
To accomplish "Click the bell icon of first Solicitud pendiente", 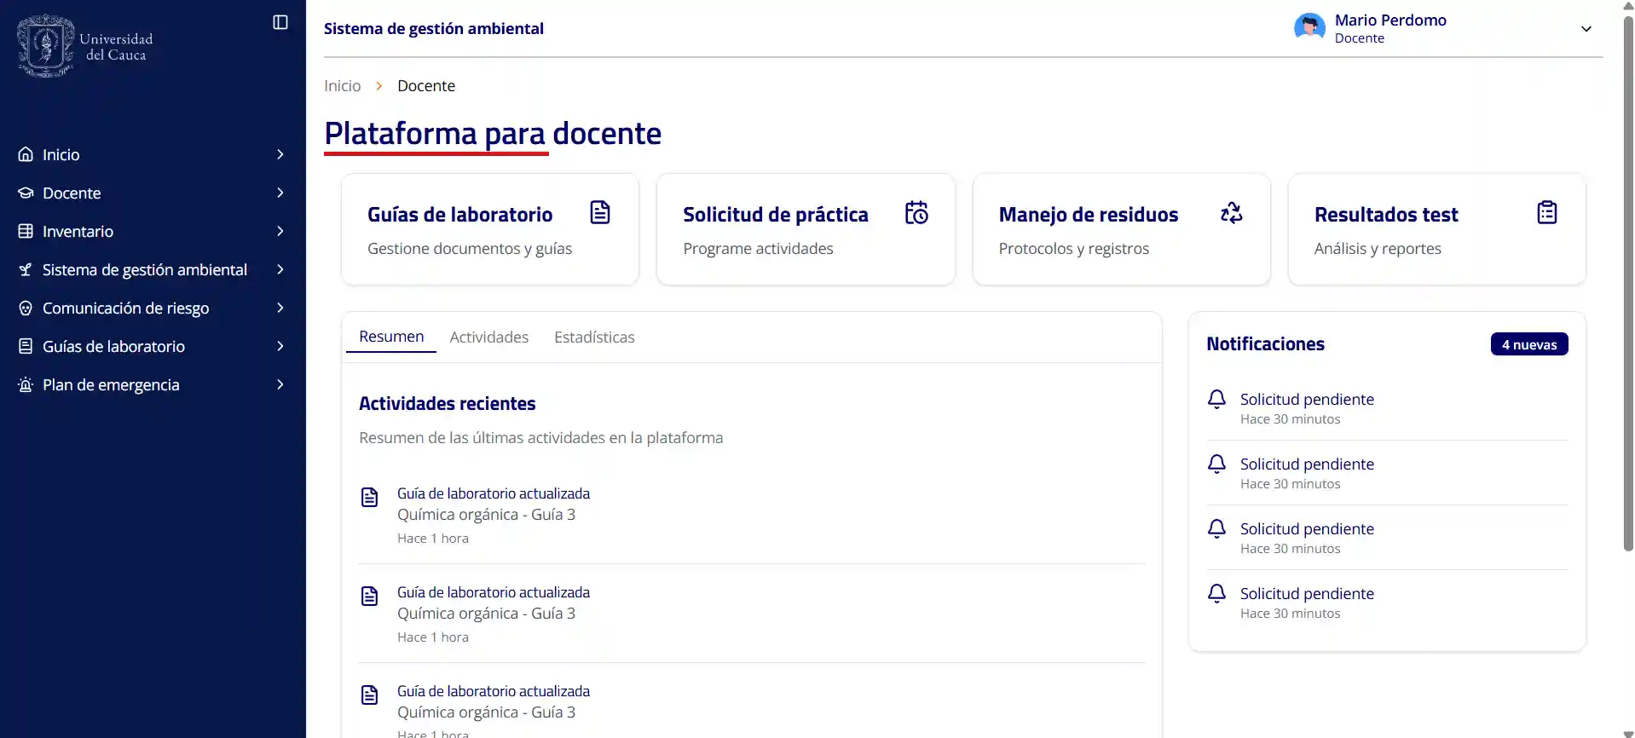I will 1217,399.
